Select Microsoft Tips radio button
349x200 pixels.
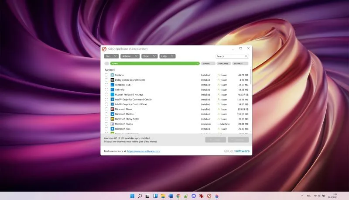[106, 129]
